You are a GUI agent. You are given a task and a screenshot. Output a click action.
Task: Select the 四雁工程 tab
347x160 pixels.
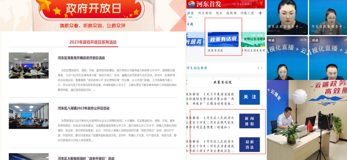coord(247,13)
